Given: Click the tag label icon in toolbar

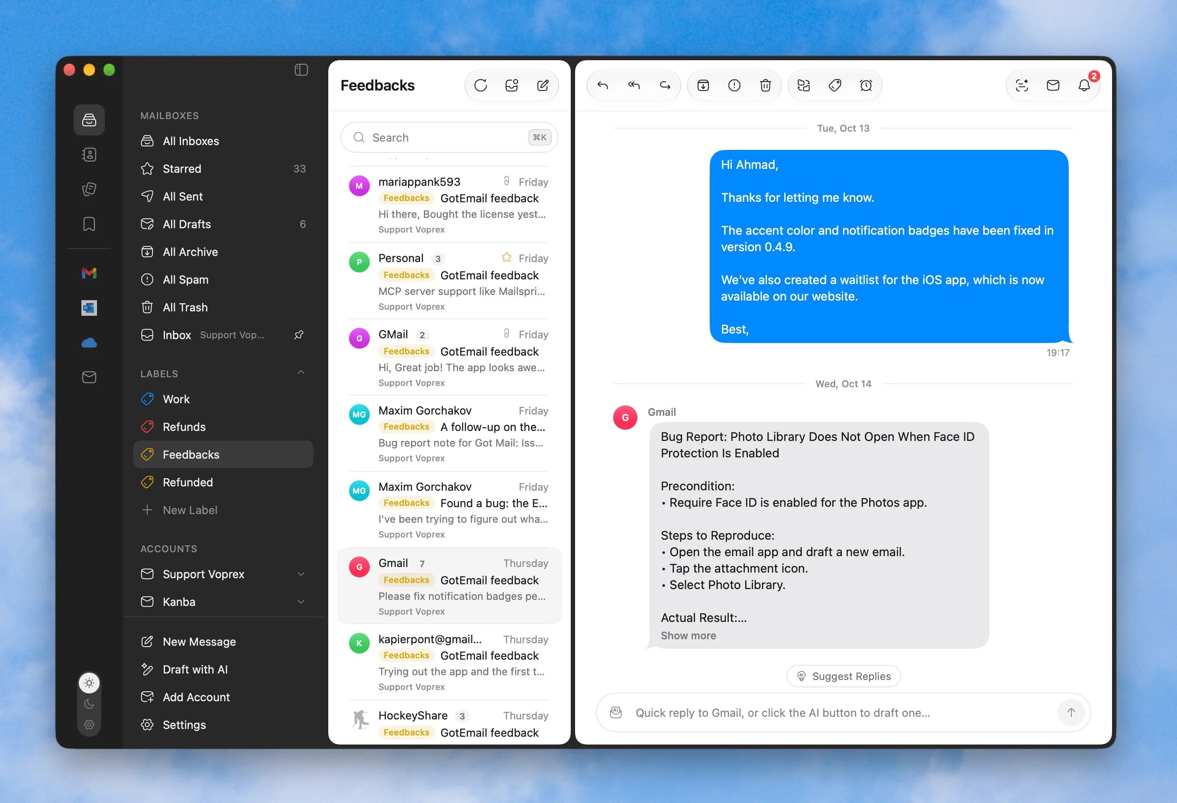Looking at the screenshot, I should pos(834,85).
